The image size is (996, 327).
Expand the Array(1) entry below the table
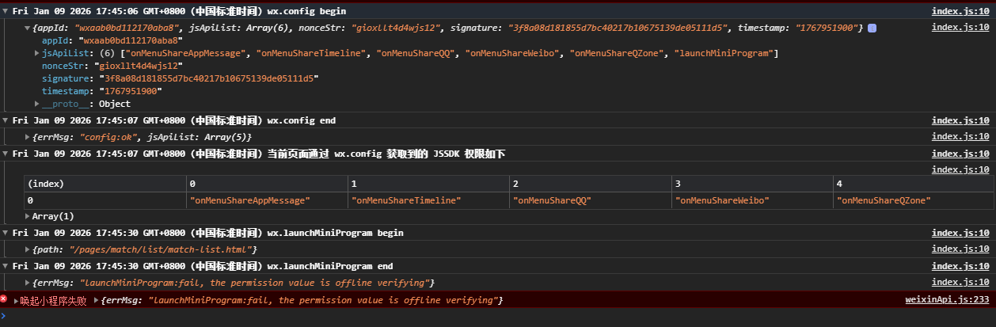pyautogui.click(x=27, y=216)
